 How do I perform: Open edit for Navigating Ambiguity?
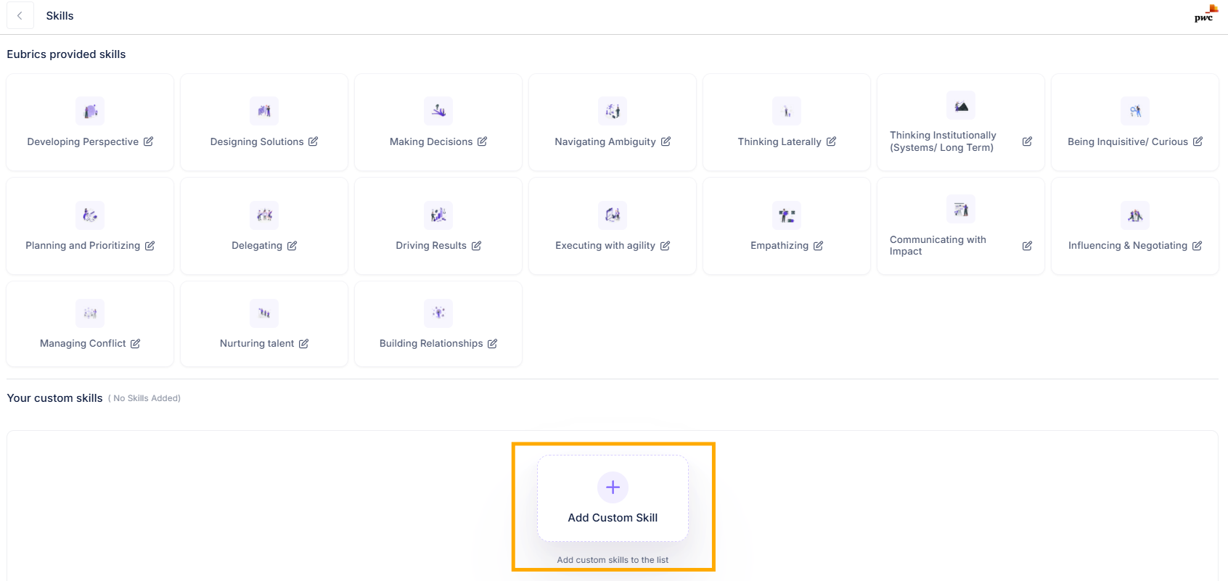tap(666, 141)
